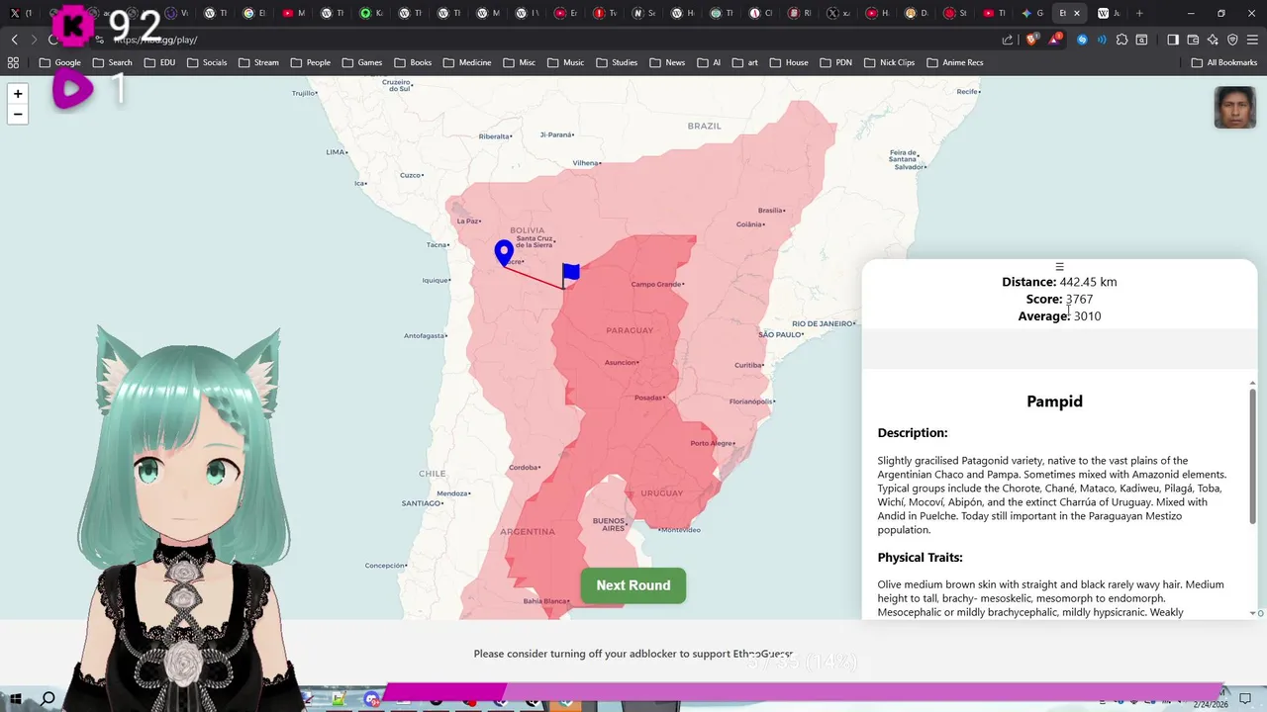Switch to the first X (Twitter) tab
This screenshot has width=1267, height=712.
coord(19,13)
